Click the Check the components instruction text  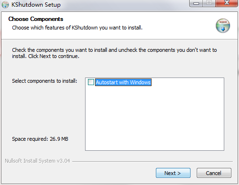[x=115, y=53]
